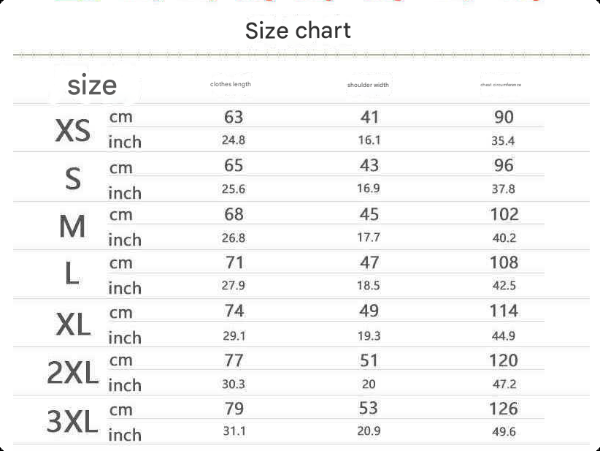
Task: Select L chest value 108
Action: tap(504, 262)
